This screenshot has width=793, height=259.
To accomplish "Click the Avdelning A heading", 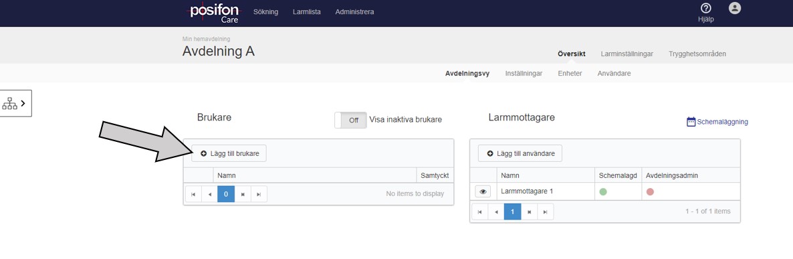I will point(219,52).
